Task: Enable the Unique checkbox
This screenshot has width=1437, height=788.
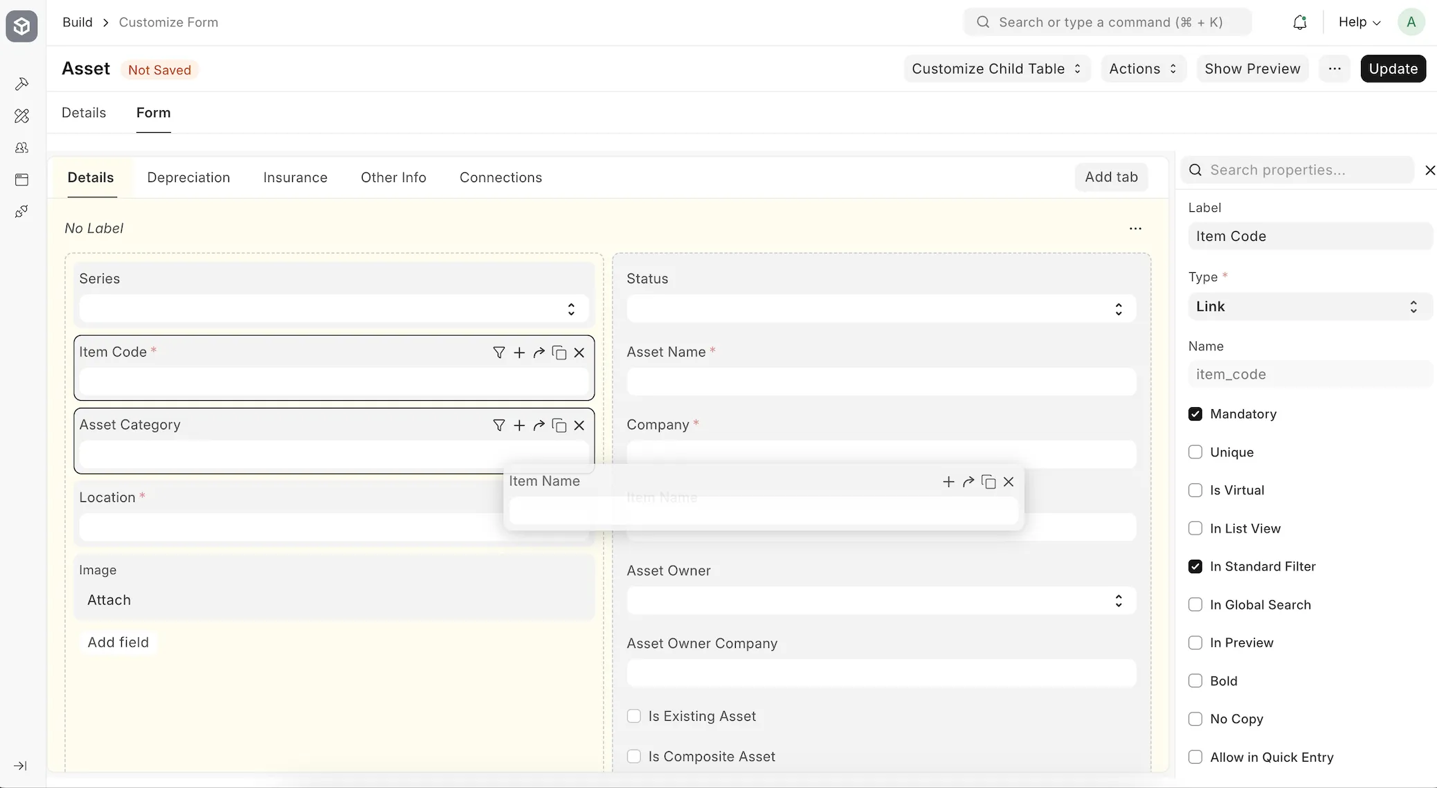Action: click(x=1195, y=451)
